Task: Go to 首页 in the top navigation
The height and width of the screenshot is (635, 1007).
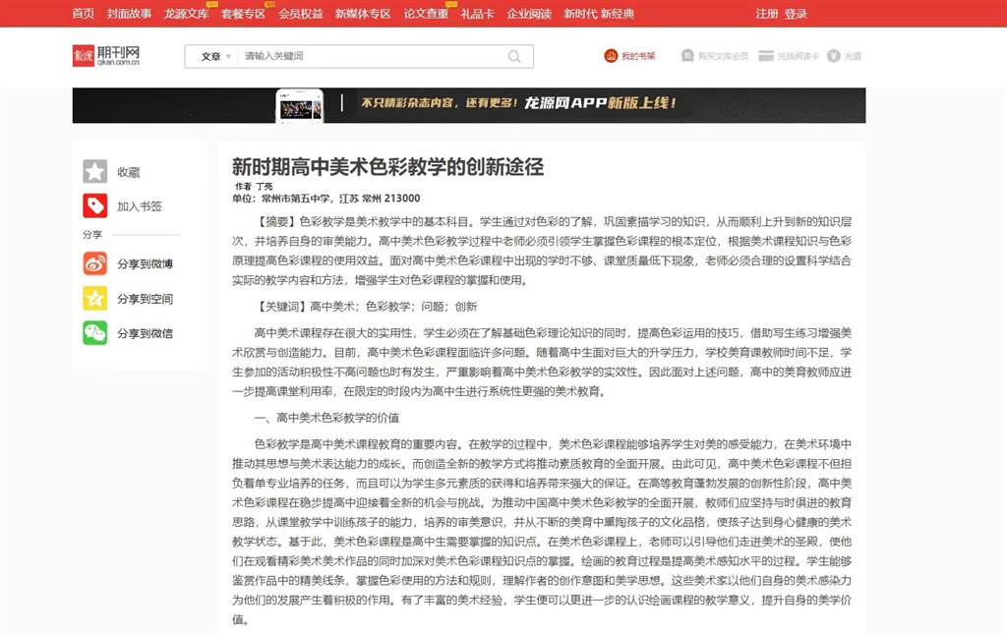Action: pyautogui.click(x=83, y=14)
